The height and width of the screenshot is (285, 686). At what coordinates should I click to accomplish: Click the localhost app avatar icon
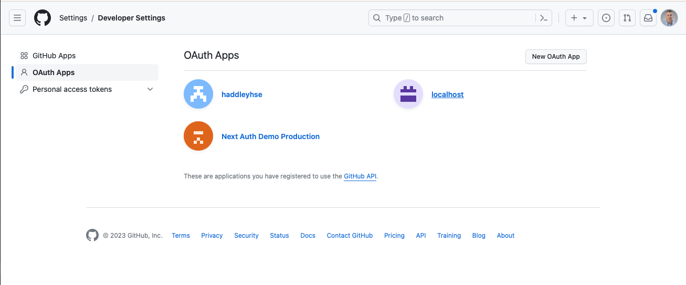coord(408,94)
